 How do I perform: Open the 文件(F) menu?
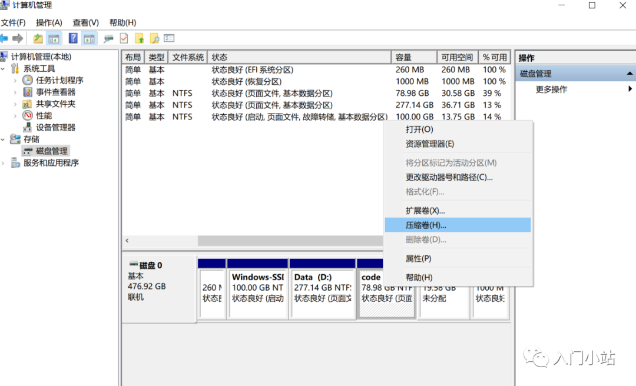click(13, 23)
